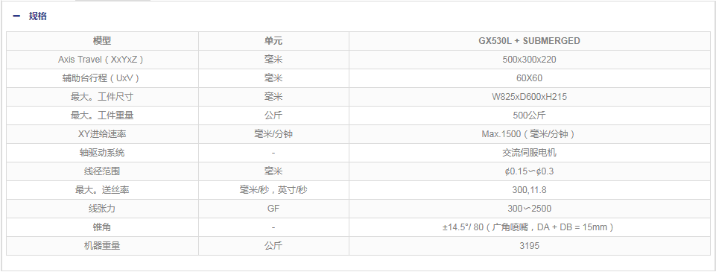
Task: Select the 模型 column header
Action: pyautogui.click(x=102, y=41)
